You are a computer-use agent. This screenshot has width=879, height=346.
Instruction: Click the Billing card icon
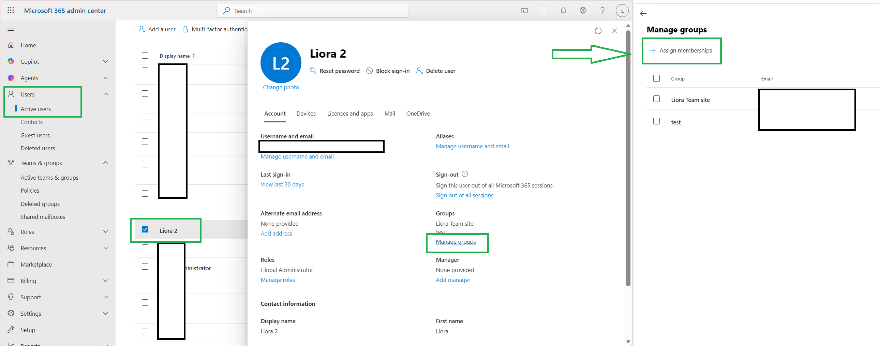(x=11, y=281)
